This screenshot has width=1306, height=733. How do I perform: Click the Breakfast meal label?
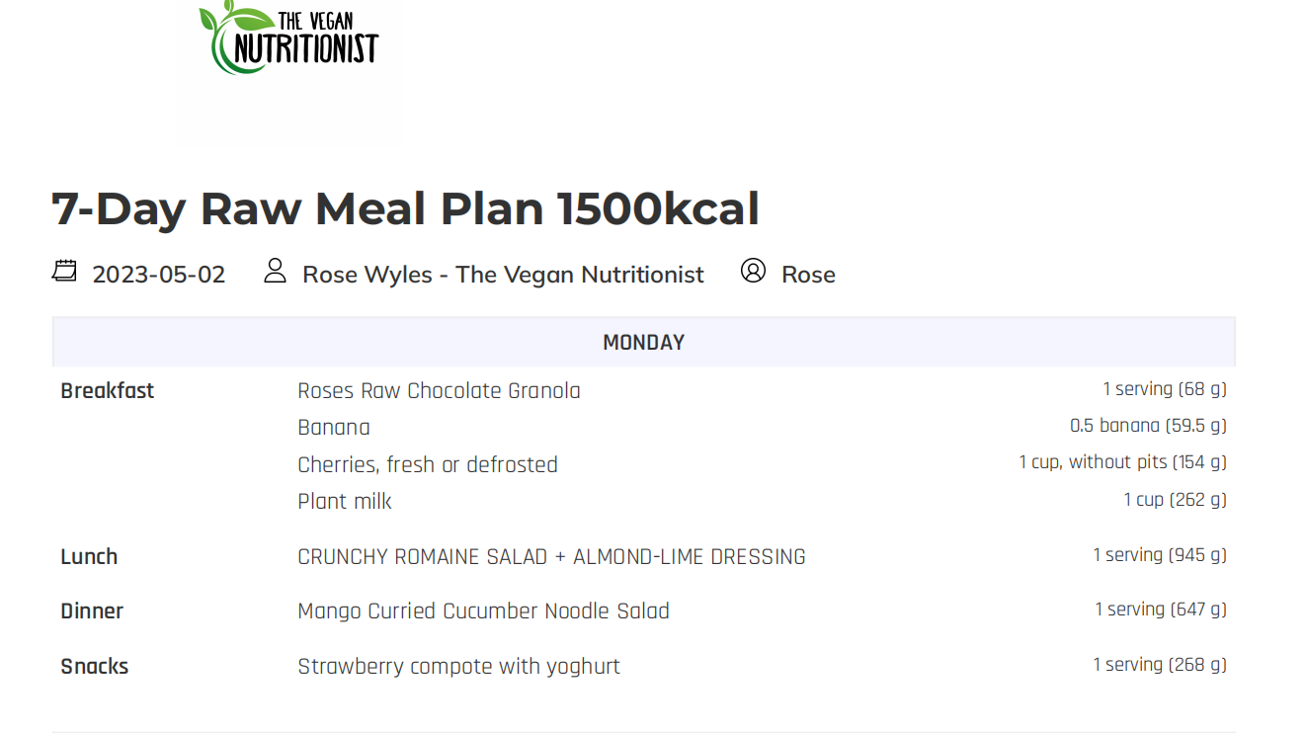108,391
